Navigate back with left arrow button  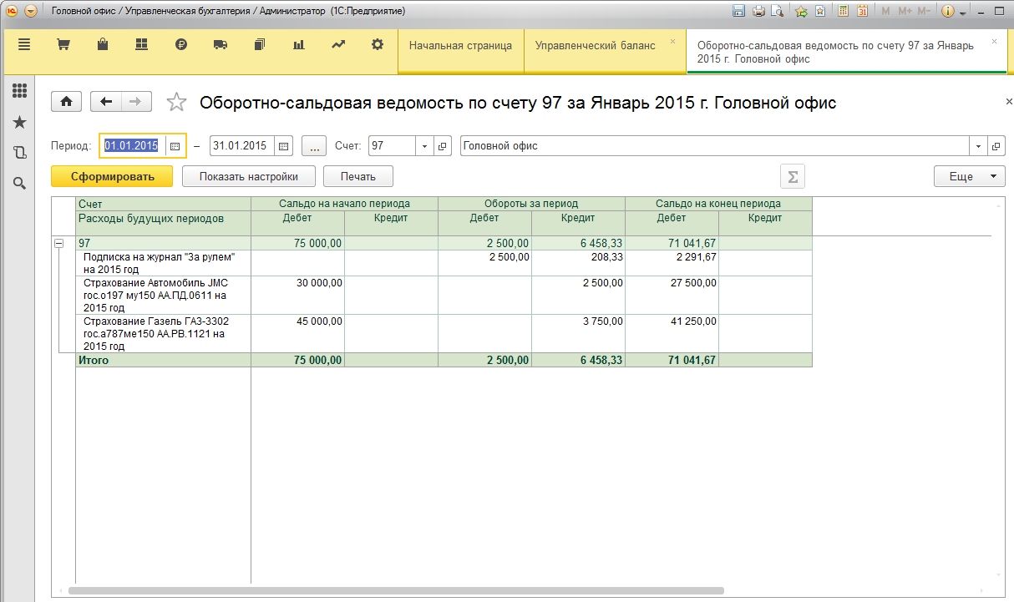pos(106,102)
